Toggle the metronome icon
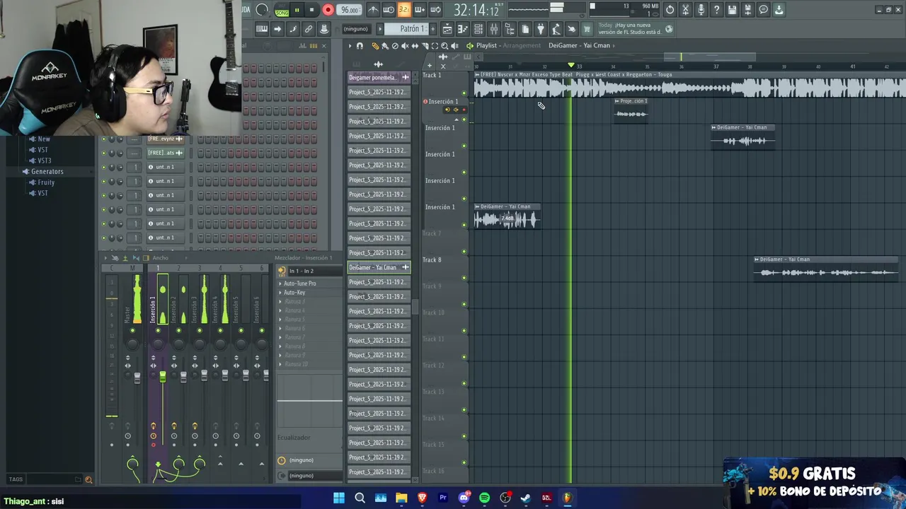 (373, 10)
